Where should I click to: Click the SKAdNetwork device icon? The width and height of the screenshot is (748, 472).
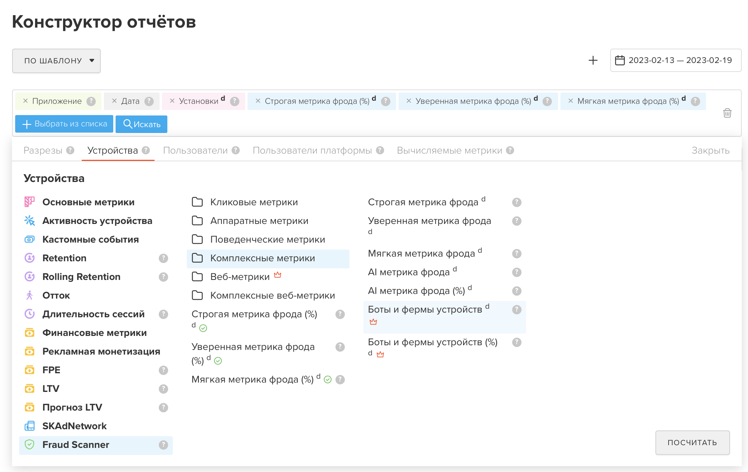click(30, 426)
